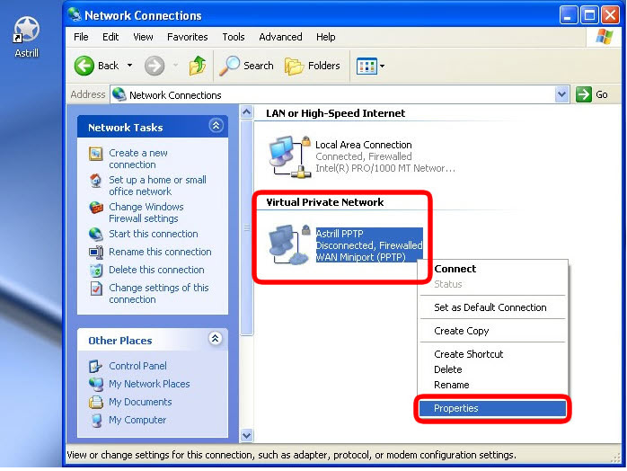Image resolution: width=627 pixels, height=471 pixels.
Task: Open the Back history dropdown arrow
Action: click(x=129, y=66)
